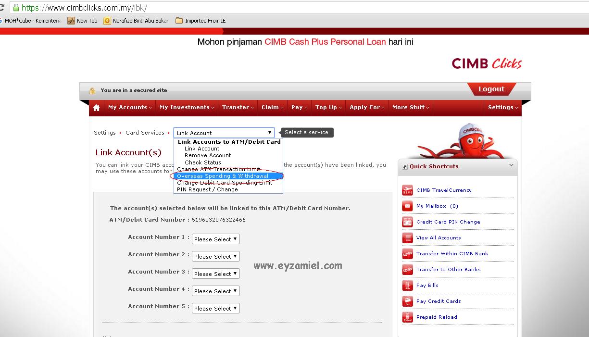This screenshot has width=589, height=337.
Task: Open the Transfer menu
Action: tap(238, 107)
